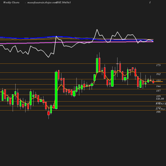Click the 129 price level label
This screenshot has width=166, height=166.
point(158,96)
